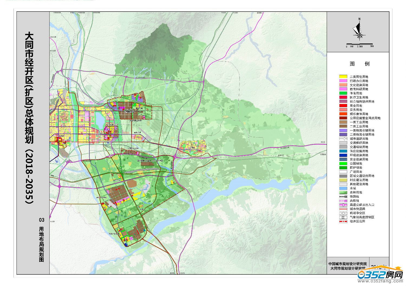
Task: Click the 经开区范围 boundary legend symbol
Action: [343, 221]
